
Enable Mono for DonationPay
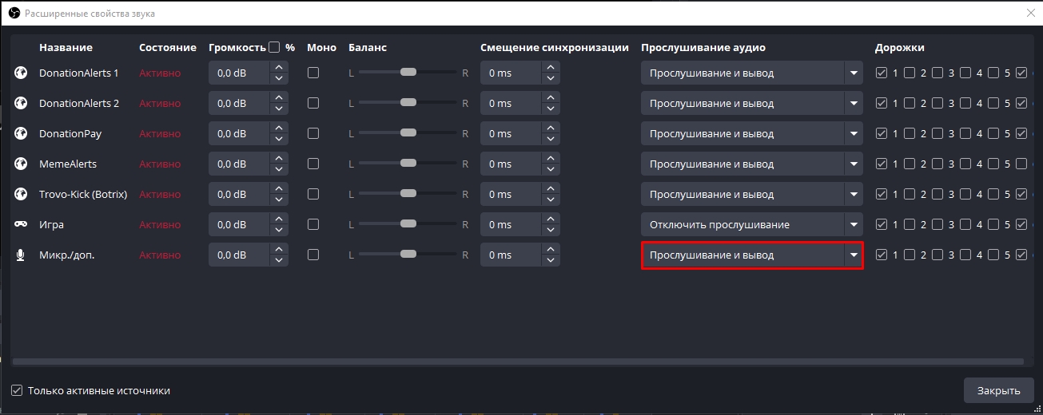[x=313, y=133]
